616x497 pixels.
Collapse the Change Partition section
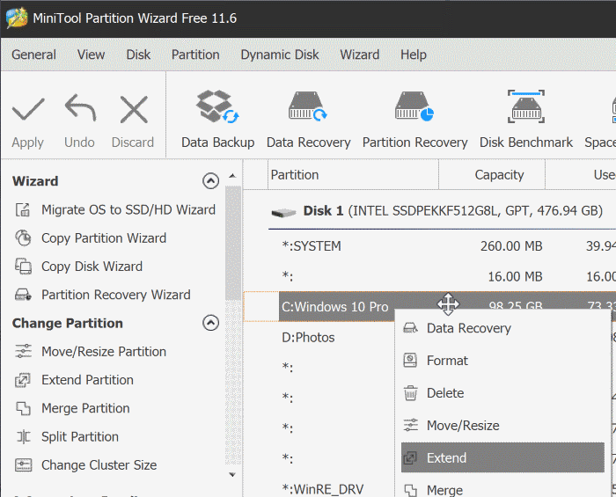(x=210, y=323)
